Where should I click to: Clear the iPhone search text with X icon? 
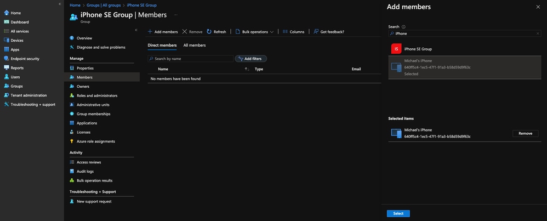pyautogui.click(x=538, y=33)
